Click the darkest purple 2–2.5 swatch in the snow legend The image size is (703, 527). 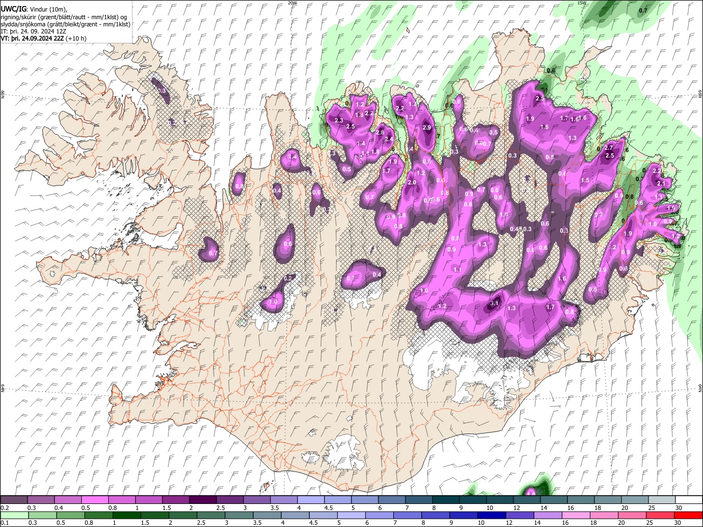pos(202,500)
